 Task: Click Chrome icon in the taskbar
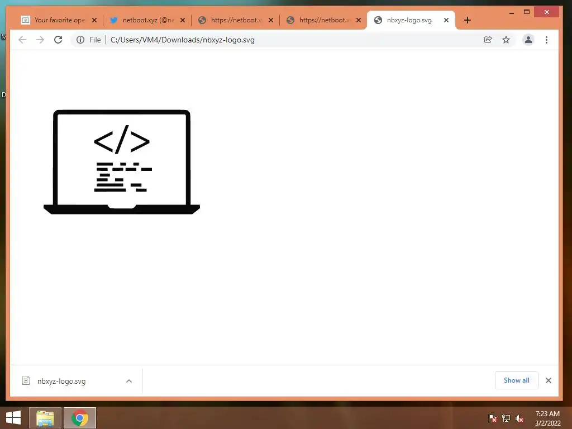(x=80, y=418)
